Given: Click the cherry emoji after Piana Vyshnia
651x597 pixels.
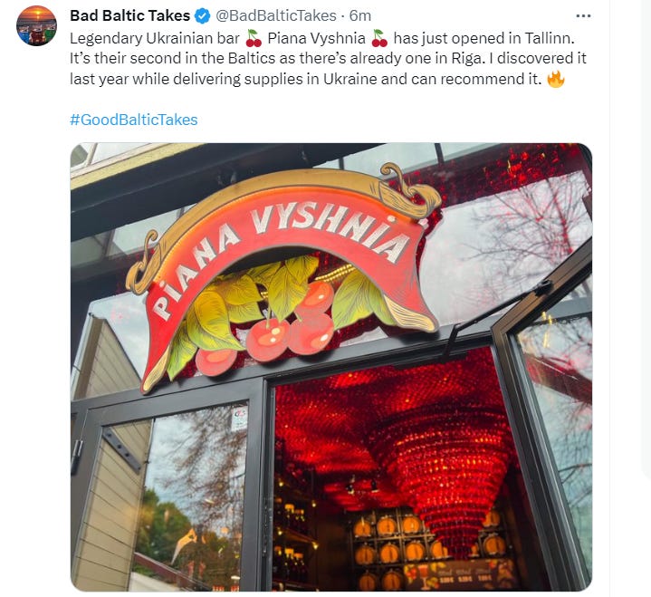Looking at the screenshot, I should click(x=379, y=38).
